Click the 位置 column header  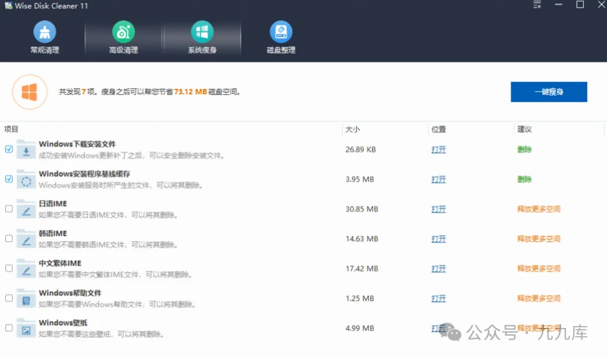(439, 129)
